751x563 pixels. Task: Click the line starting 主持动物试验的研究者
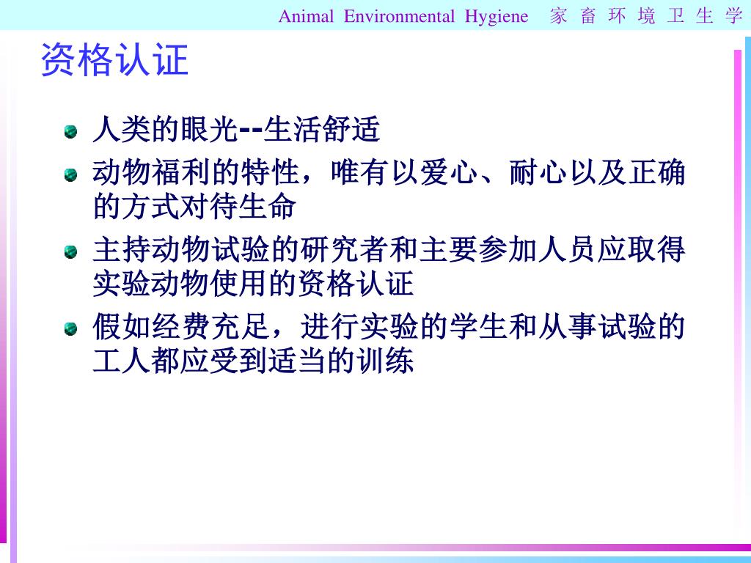click(x=389, y=250)
